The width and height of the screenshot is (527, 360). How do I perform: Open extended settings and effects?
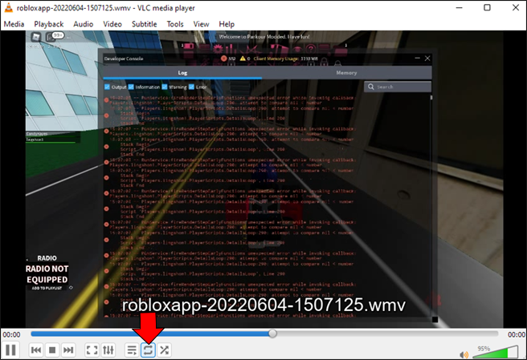pyautogui.click(x=108, y=350)
